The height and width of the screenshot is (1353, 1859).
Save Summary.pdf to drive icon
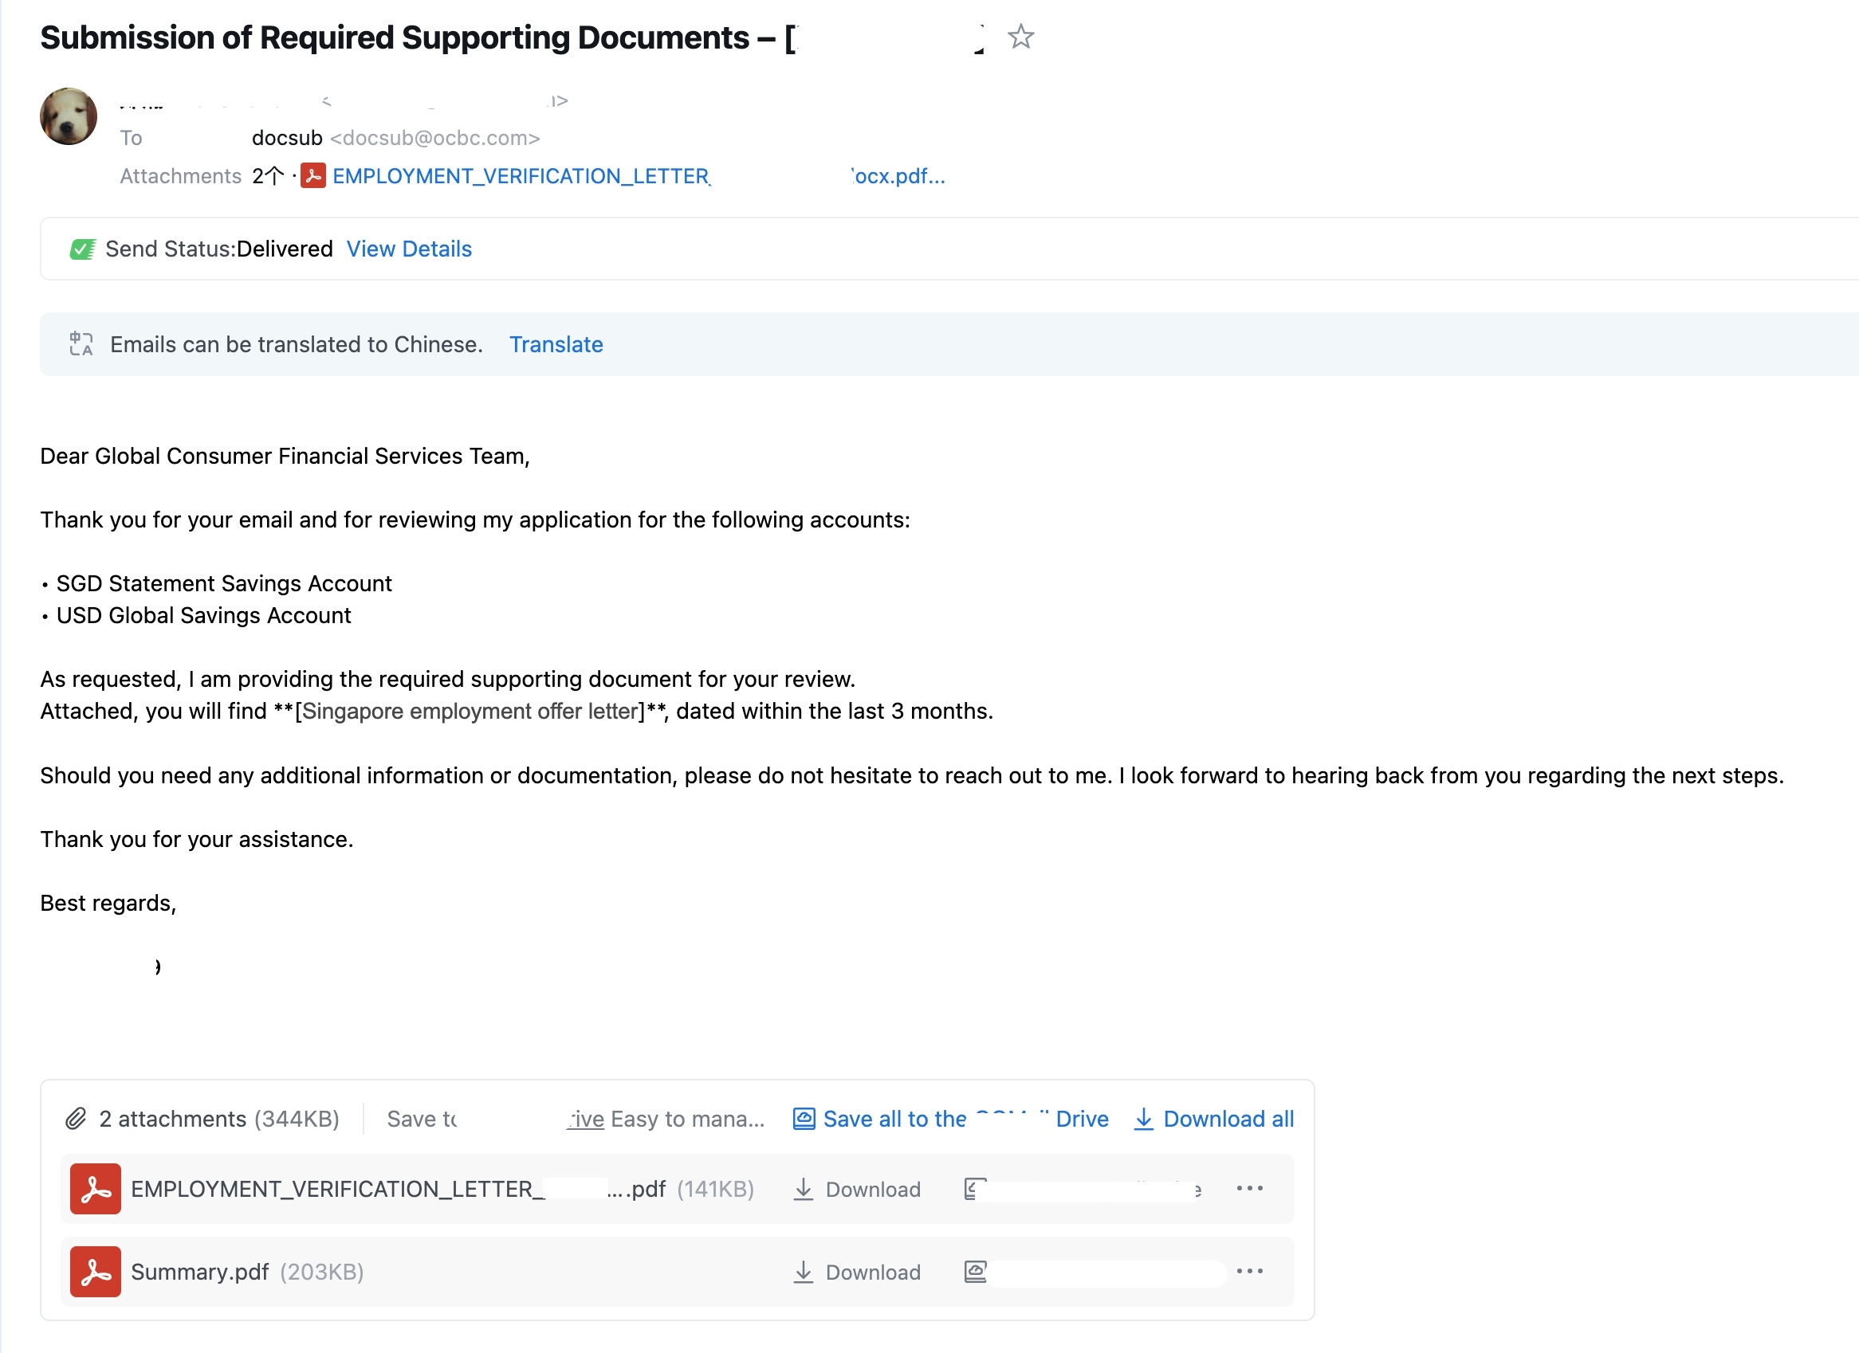tap(975, 1272)
